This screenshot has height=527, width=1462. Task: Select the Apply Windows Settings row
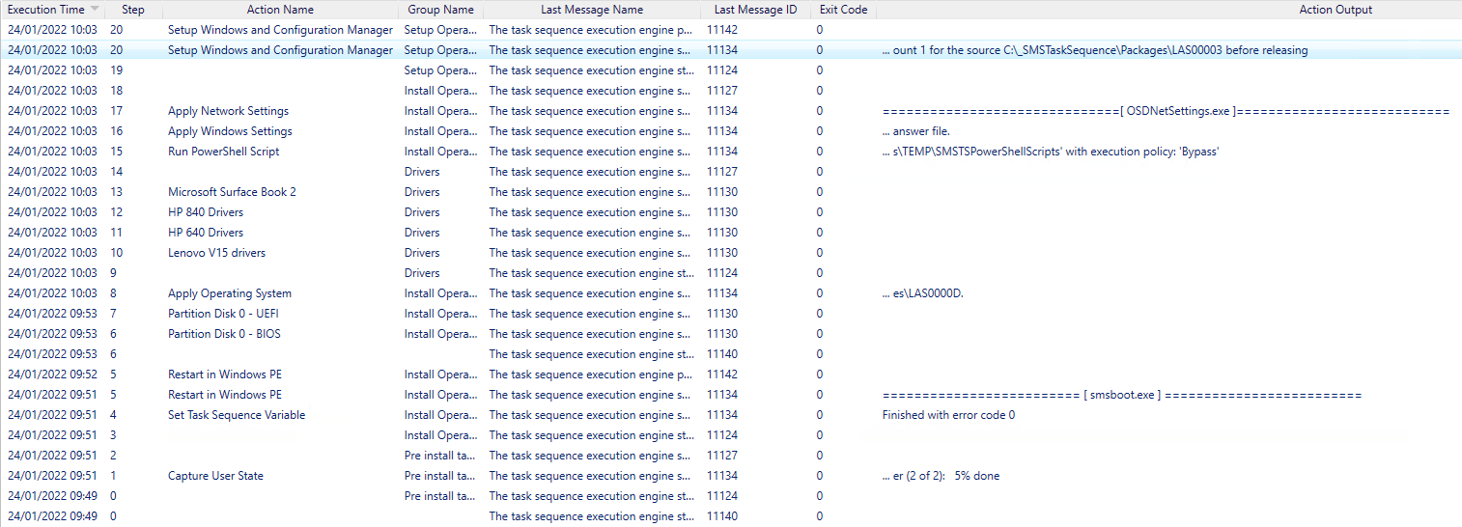731,131
